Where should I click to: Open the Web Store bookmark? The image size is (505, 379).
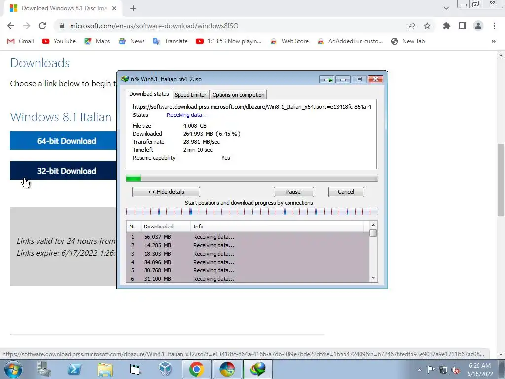tap(289, 41)
